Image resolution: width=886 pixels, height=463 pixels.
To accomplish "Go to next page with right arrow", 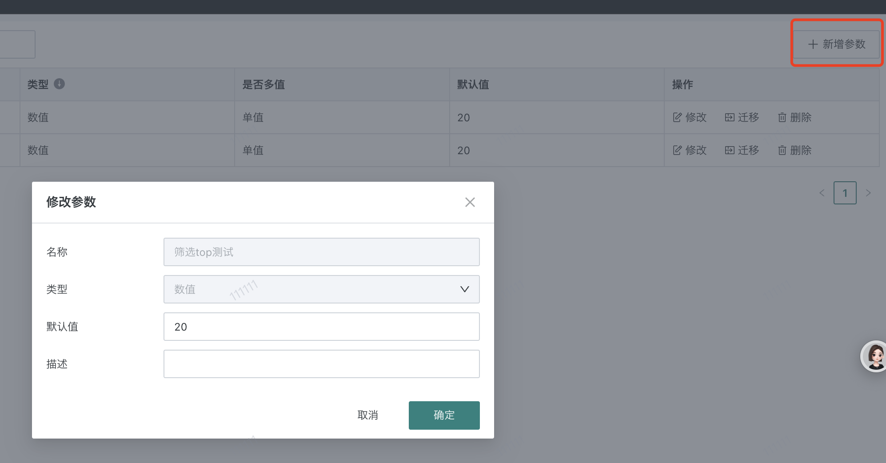I will tap(868, 193).
